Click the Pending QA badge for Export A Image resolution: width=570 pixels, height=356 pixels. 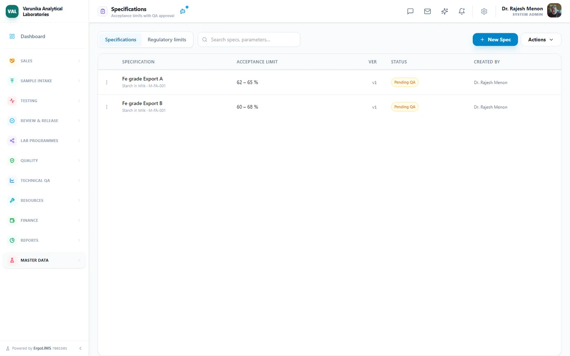pyautogui.click(x=405, y=82)
